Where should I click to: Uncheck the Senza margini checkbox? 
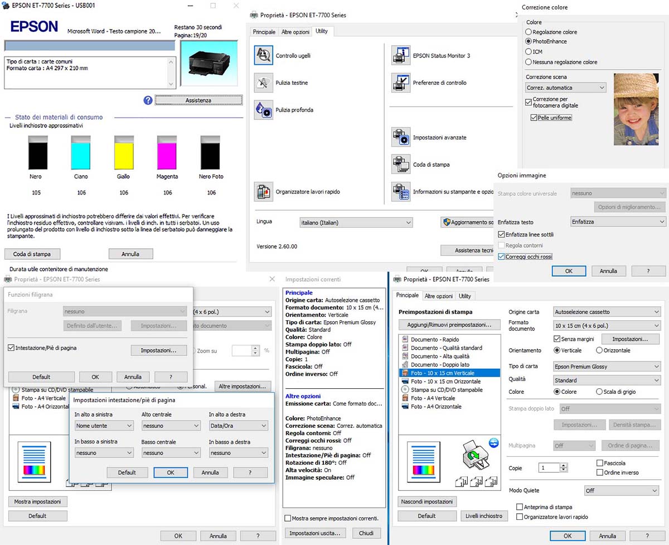coord(557,339)
